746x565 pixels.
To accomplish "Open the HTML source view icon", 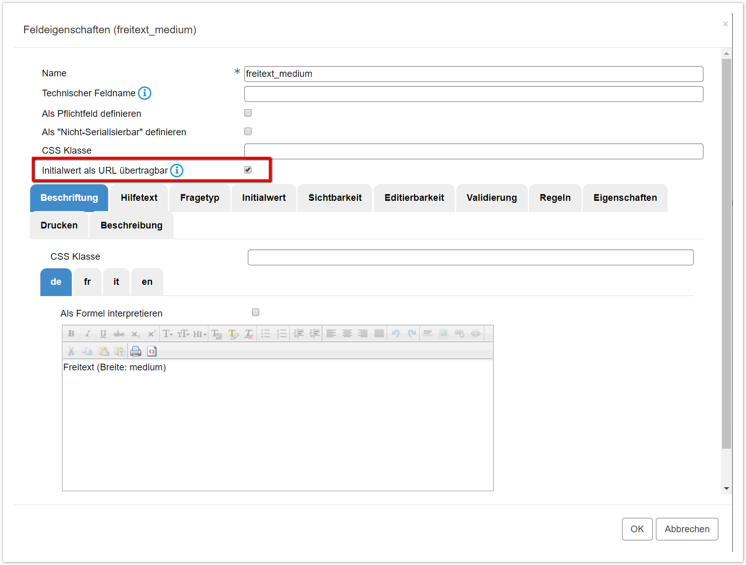I will 152,351.
